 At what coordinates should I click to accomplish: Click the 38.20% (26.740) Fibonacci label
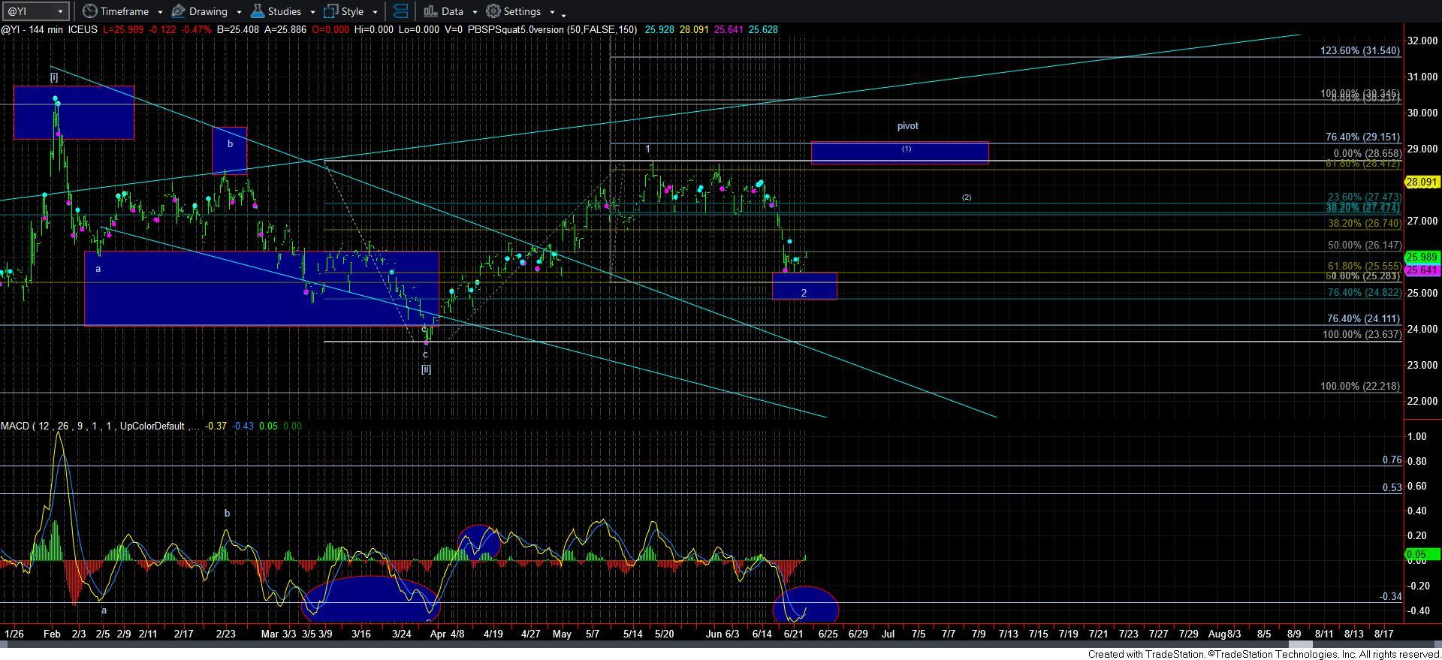click(1364, 223)
